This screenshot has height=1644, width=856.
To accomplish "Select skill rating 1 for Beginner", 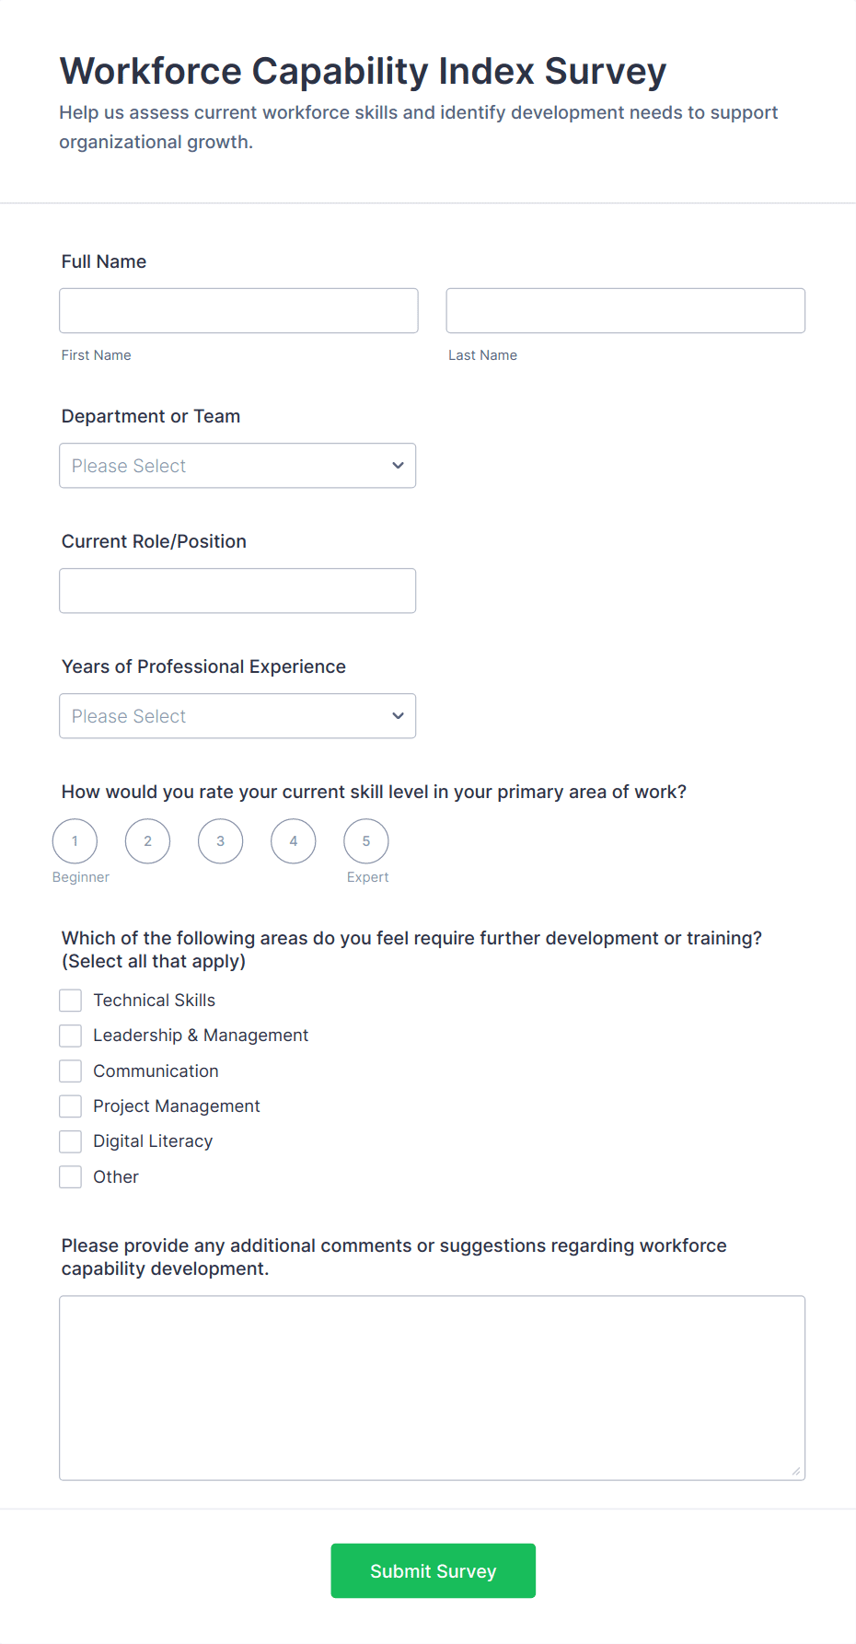I will [x=75, y=840].
